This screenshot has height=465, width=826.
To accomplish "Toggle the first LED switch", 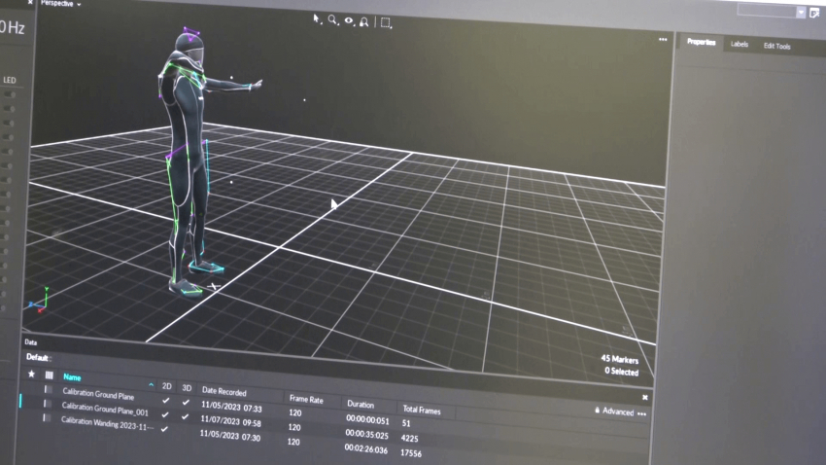I will (9, 94).
